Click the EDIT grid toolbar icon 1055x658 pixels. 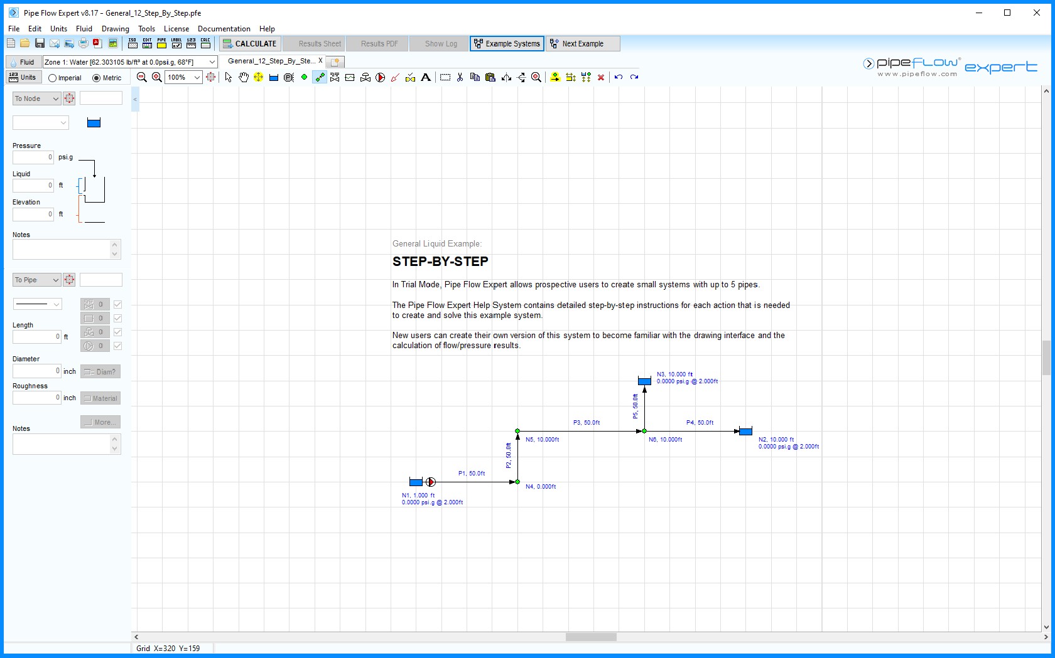click(x=147, y=43)
